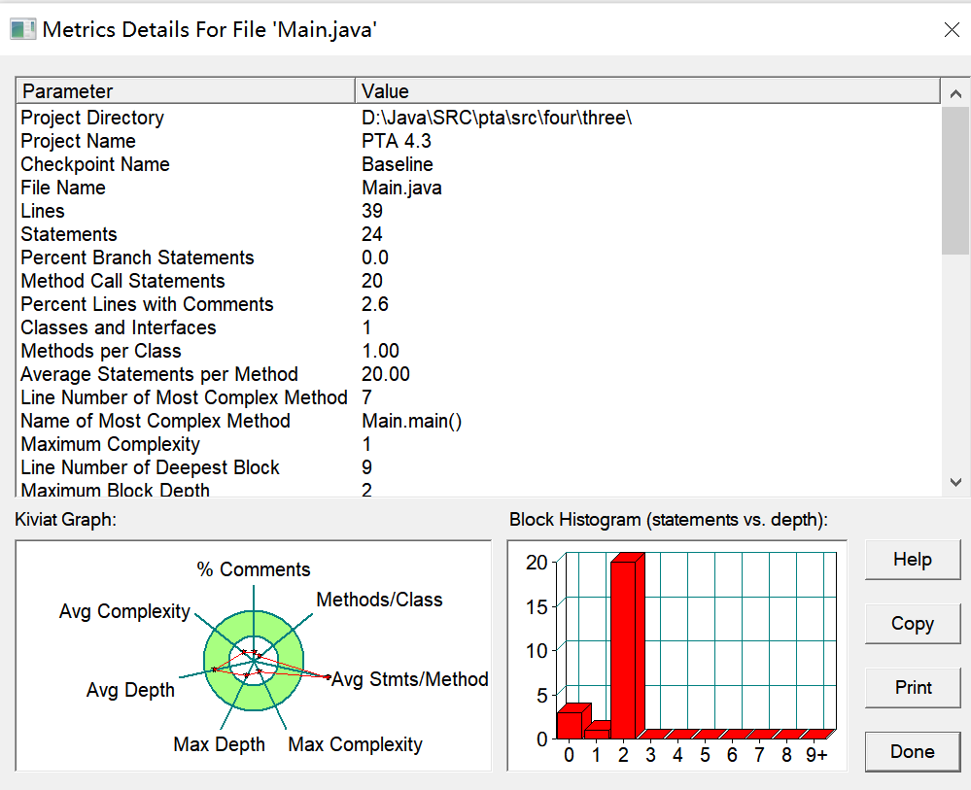Copy metrics with the Copy button

[912, 624]
